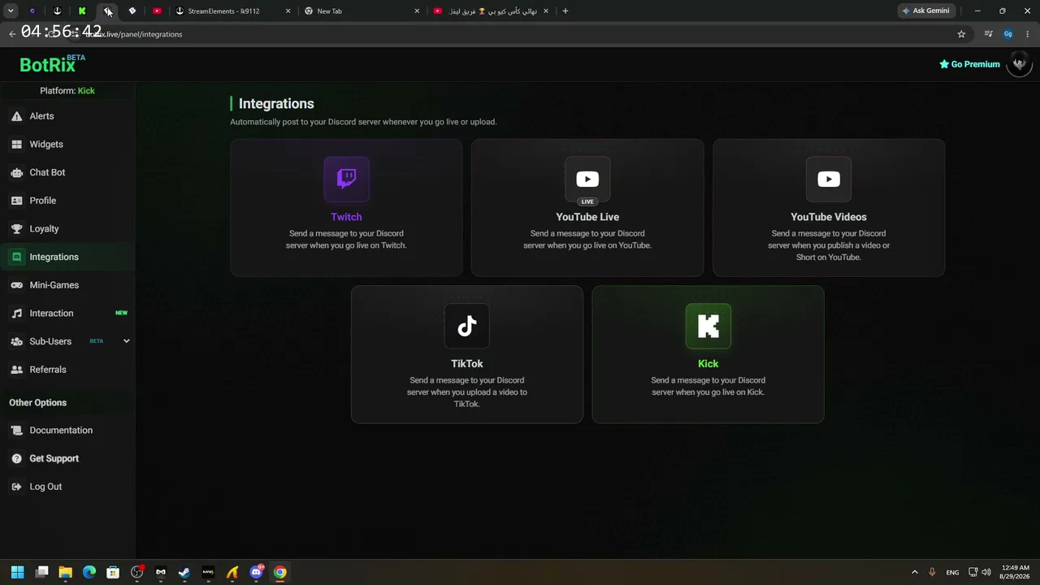Show hidden system tray icons
Viewport: 1040px width, 585px height.
[915, 572]
